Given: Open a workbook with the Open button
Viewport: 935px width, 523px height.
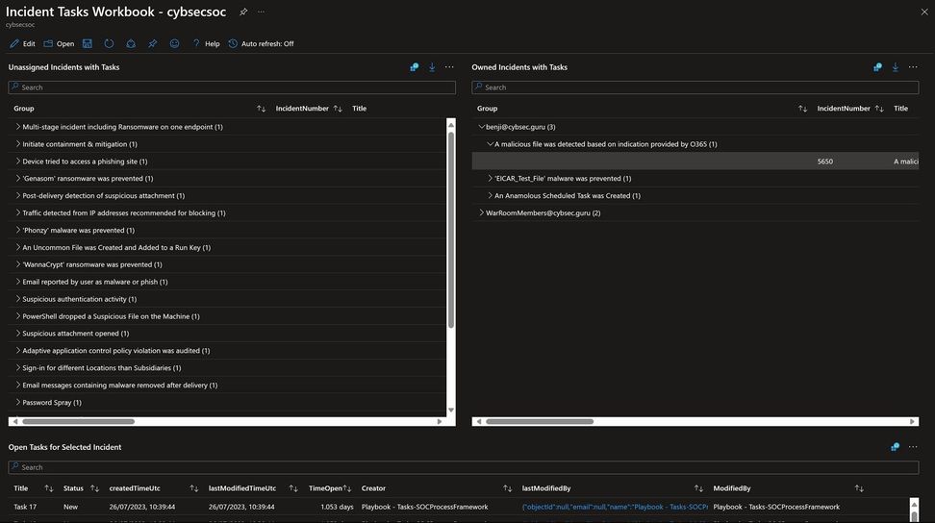Looking at the screenshot, I should click(59, 43).
